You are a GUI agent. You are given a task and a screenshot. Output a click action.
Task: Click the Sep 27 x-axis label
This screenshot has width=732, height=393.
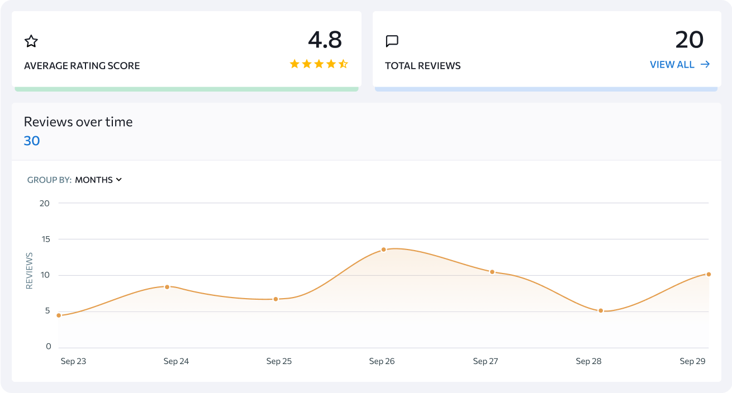485,361
